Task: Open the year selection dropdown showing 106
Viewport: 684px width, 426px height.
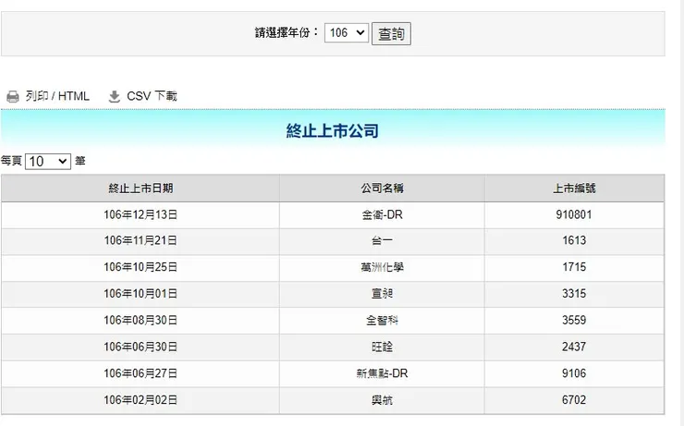Action: (347, 32)
